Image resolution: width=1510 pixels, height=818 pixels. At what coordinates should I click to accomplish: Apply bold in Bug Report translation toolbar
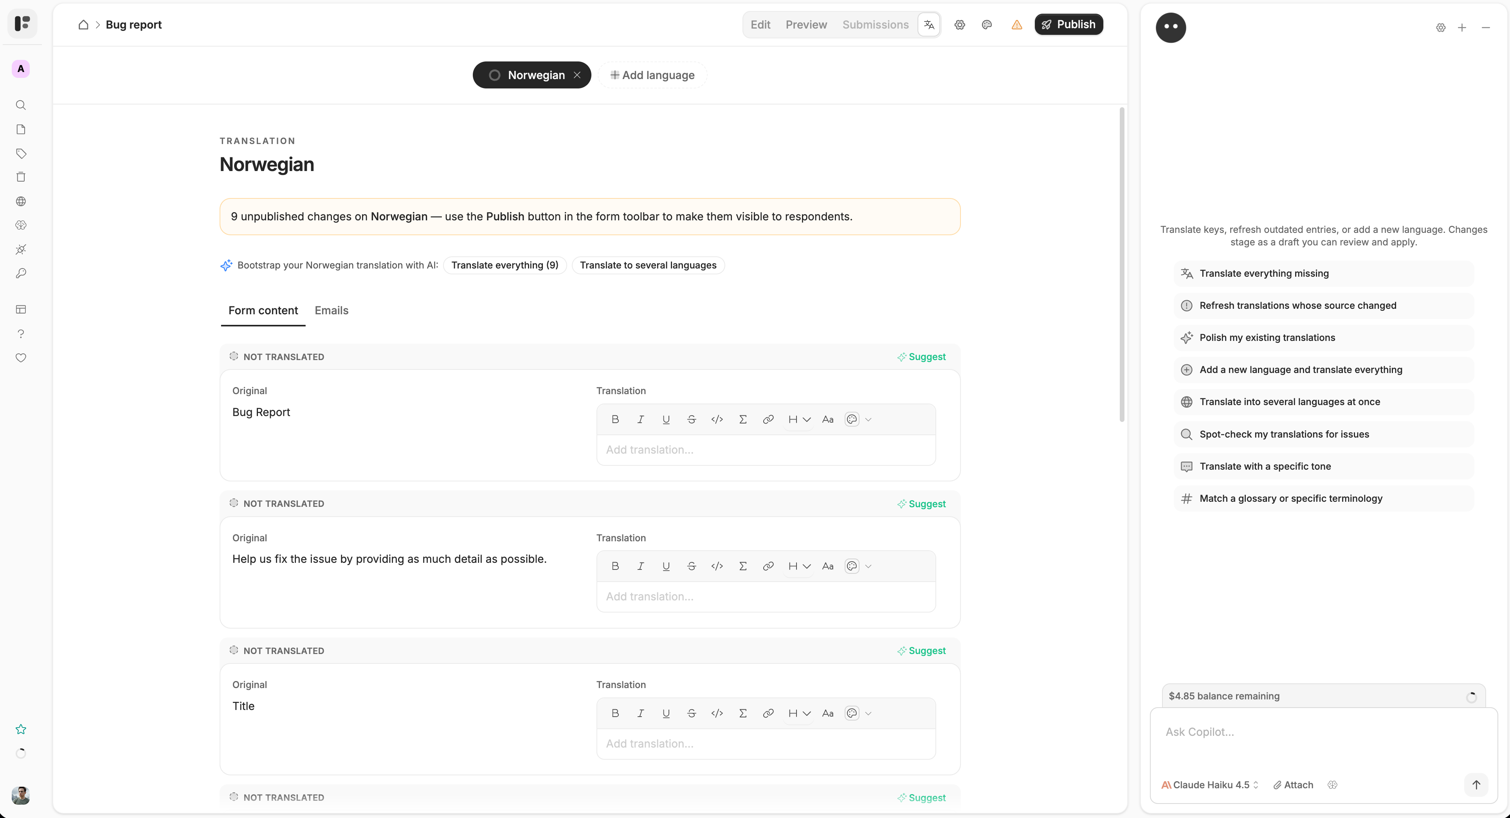(x=615, y=420)
